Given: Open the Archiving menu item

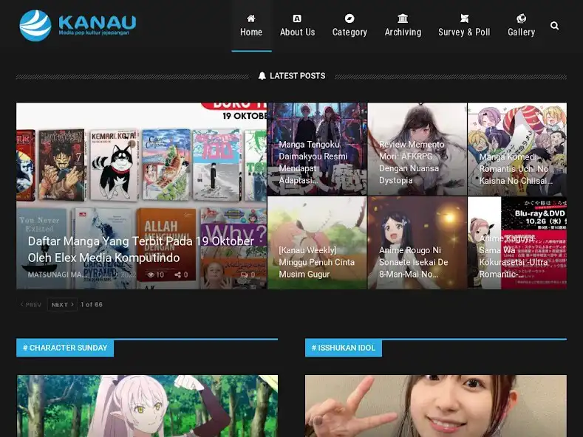Looking at the screenshot, I should pos(403,26).
